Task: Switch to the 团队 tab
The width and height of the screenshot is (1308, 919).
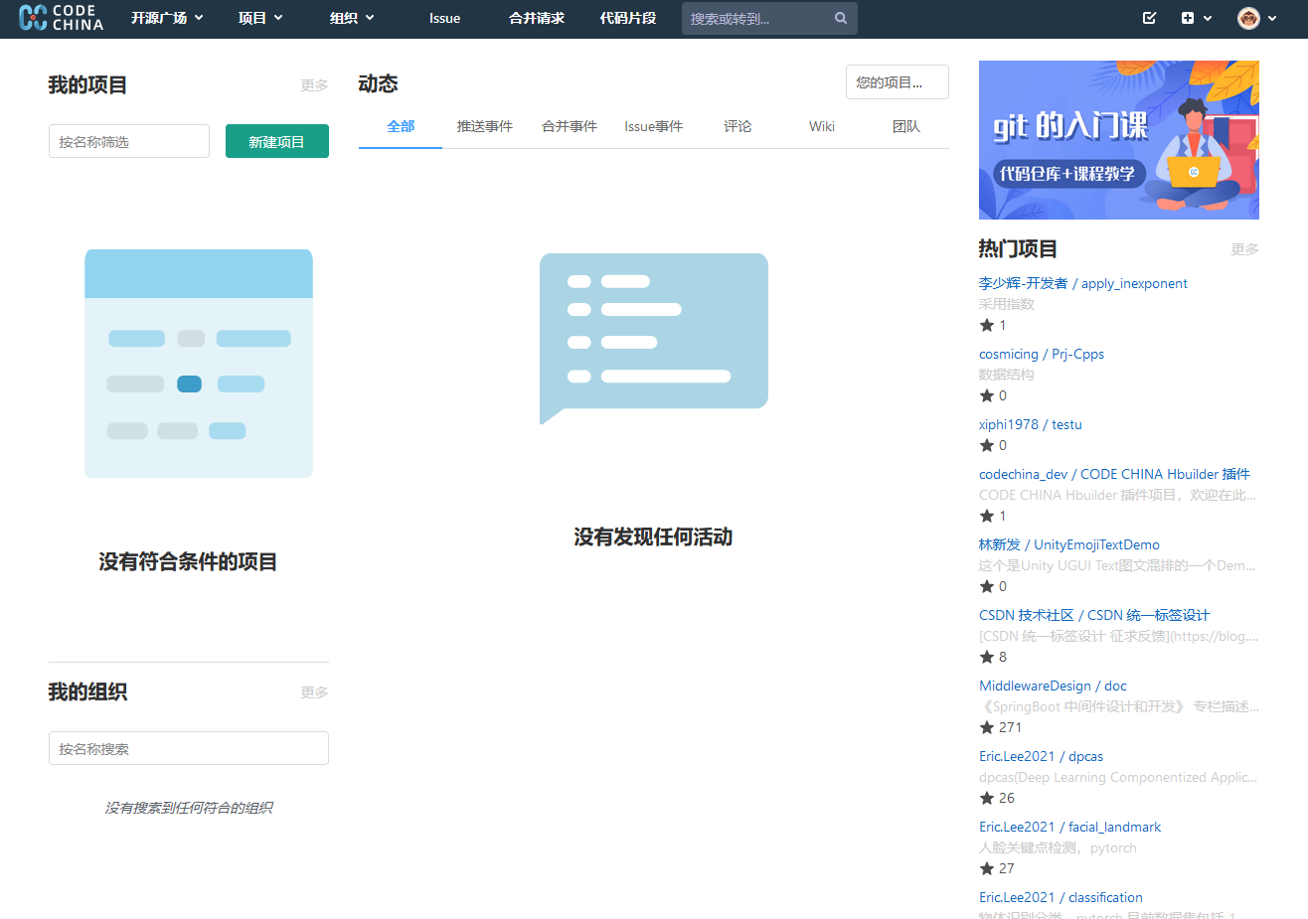Action: (x=906, y=127)
